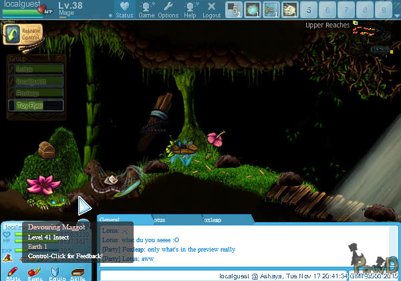
Task: Click the Lv.38 Mage level display
Action: 70,9
